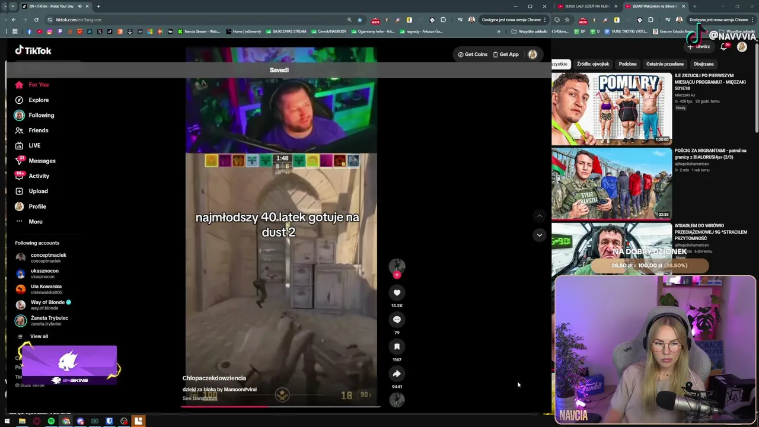759x427 pixels.
Task: Select the Ostatnio przesłane filter chip
Action: click(x=665, y=64)
